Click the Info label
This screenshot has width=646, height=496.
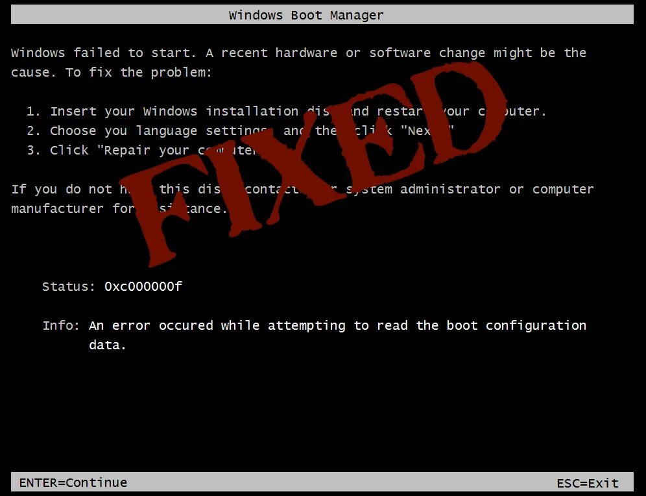[x=61, y=325]
